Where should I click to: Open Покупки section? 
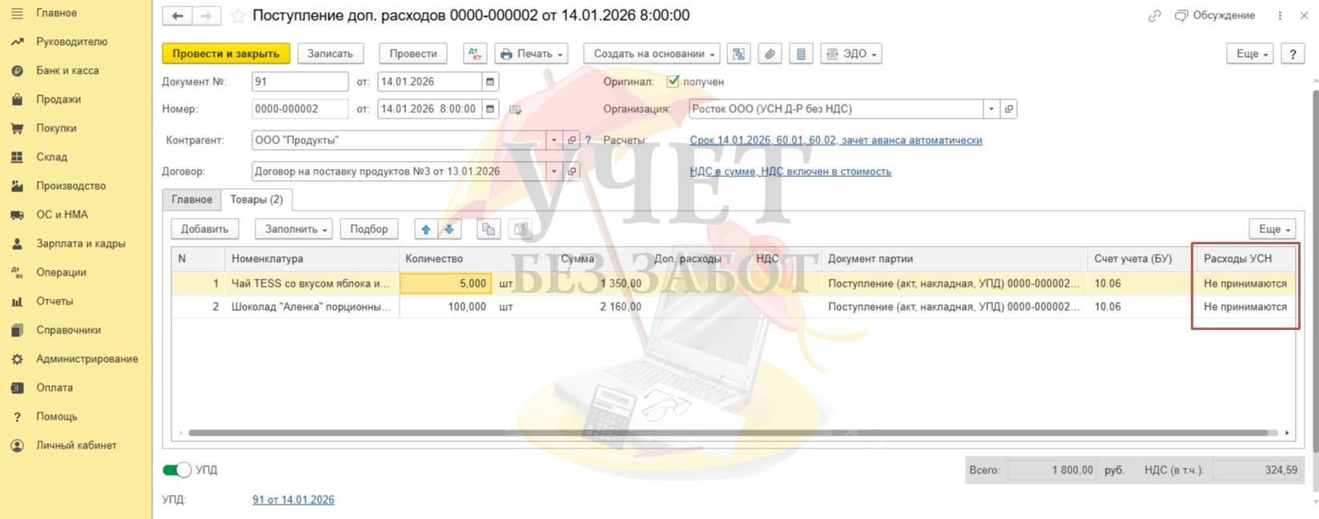[56, 128]
